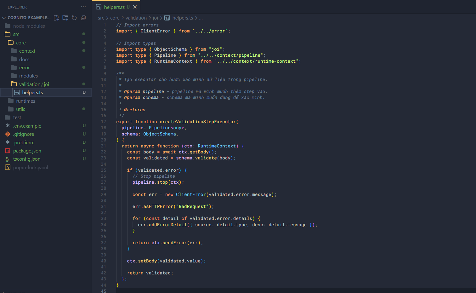Screen dimensions: 476x293
Task: Select helpers.ts file in the tree
Action: [32, 93]
